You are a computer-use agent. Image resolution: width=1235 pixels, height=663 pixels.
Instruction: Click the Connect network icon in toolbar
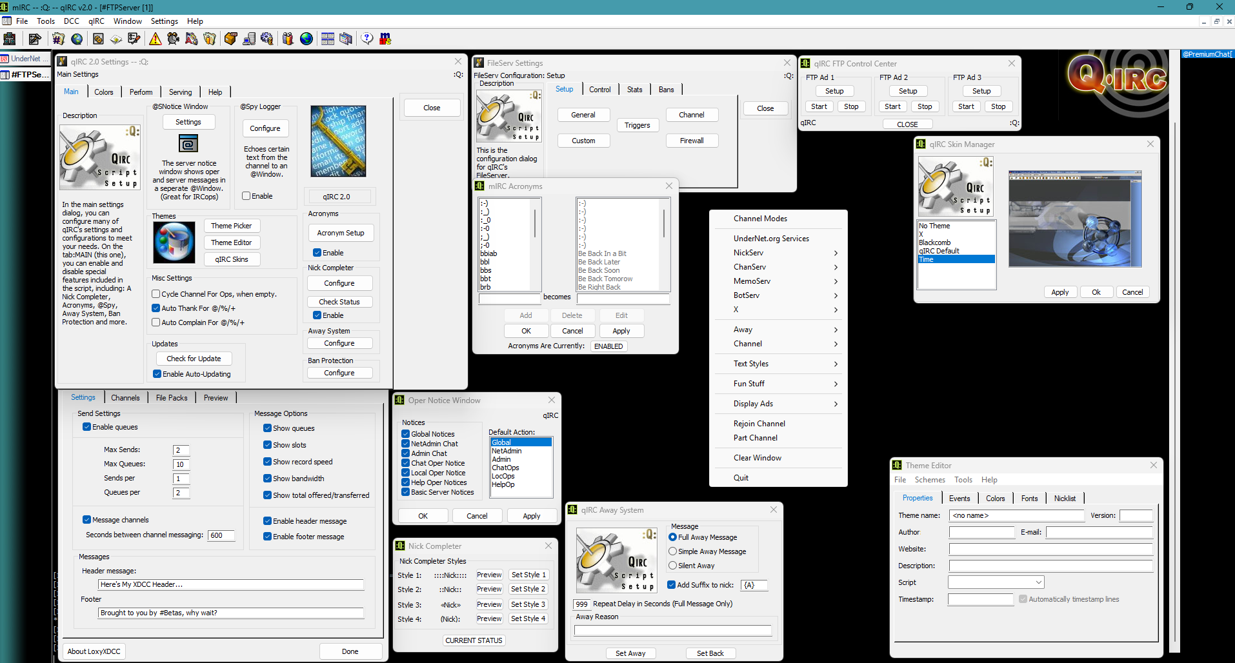[10, 39]
